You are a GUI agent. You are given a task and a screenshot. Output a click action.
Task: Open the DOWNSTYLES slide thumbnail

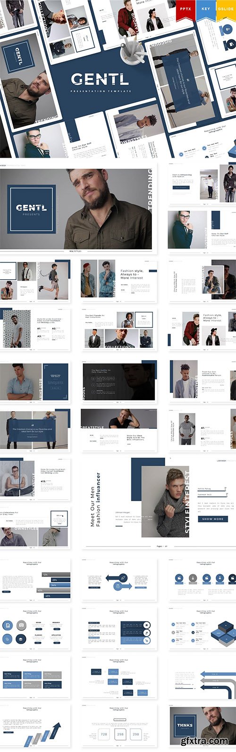pos(203,381)
